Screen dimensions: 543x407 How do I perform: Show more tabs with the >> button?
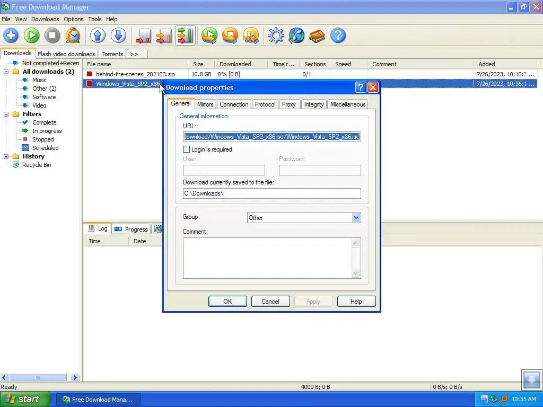[x=137, y=54]
